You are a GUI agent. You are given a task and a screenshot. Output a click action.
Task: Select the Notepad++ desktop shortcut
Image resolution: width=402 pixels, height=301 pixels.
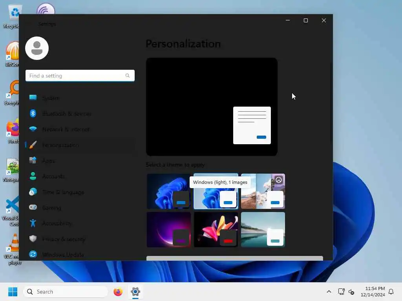coord(11,169)
